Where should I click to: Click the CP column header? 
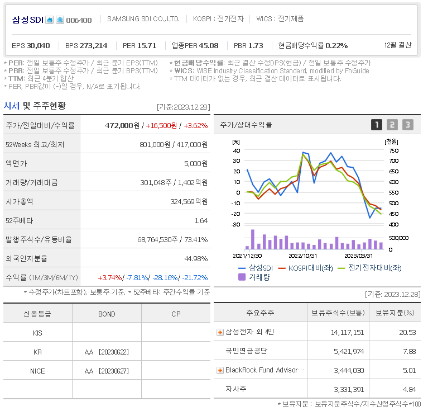[x=176, y=314]
